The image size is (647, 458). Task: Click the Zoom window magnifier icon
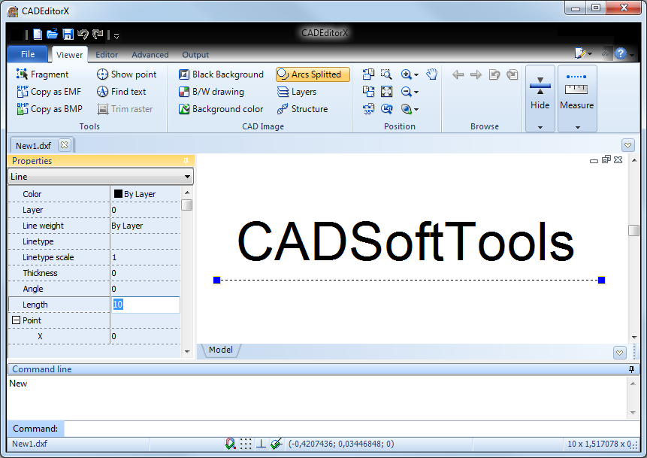pos(386,74)
